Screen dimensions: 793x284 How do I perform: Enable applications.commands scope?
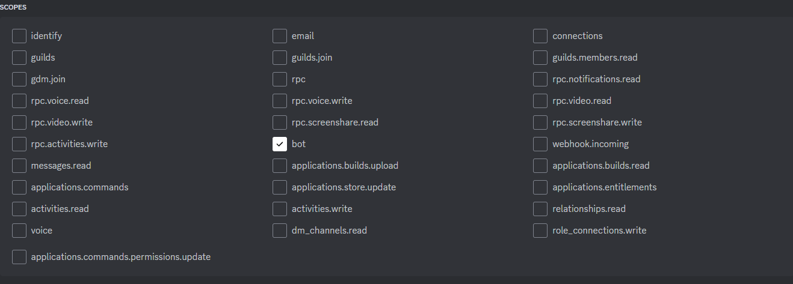tap(19, 187)
